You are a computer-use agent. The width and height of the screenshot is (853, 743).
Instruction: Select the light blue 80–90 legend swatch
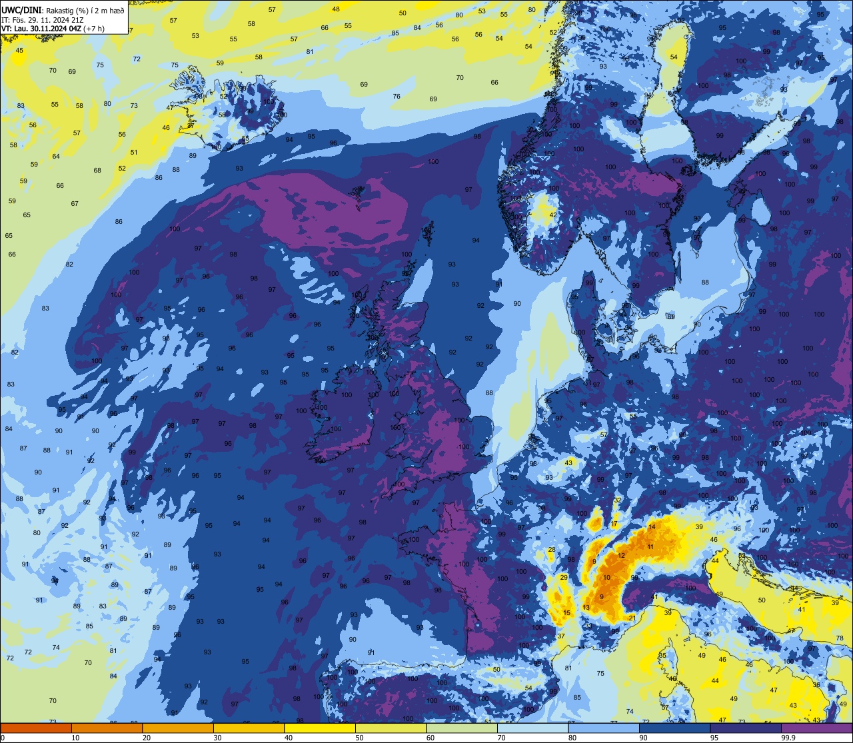pos(603,728)
